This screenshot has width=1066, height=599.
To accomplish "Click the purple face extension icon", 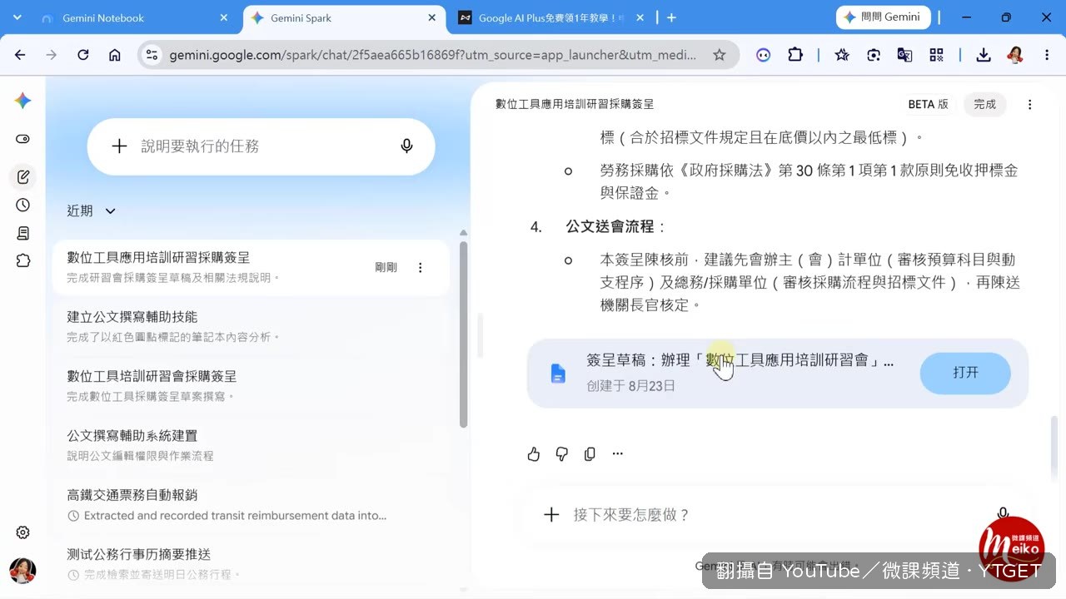I will tap(764, 55).
